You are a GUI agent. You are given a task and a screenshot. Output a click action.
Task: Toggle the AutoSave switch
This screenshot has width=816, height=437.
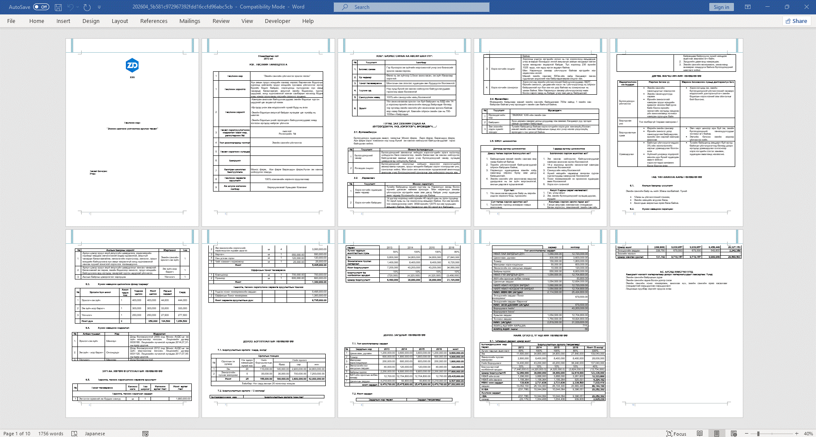coord(41,7)
